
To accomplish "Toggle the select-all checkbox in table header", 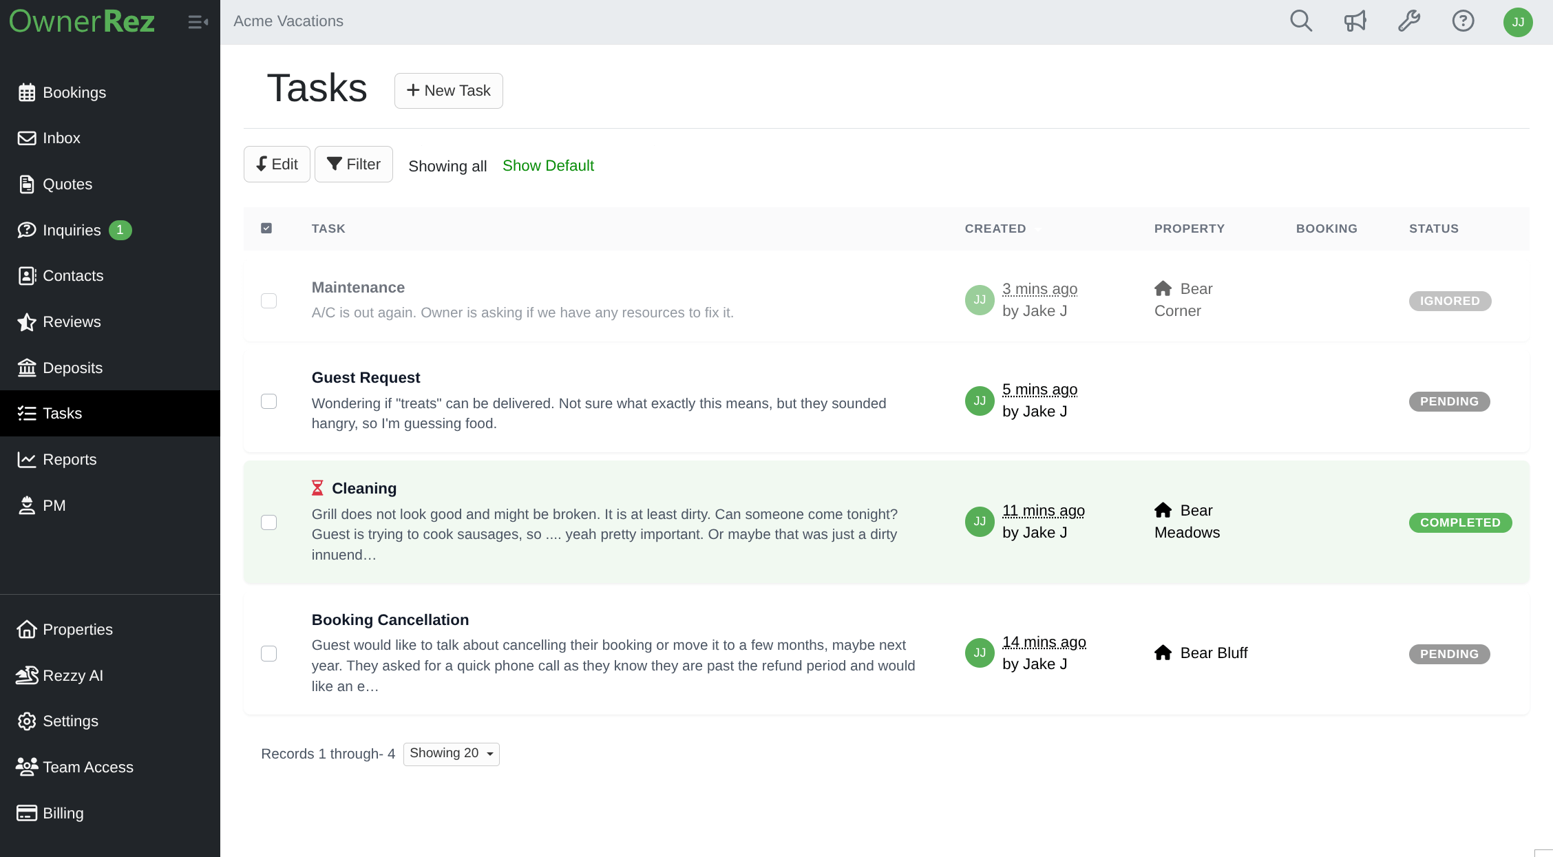I will [x=266, y=228].
